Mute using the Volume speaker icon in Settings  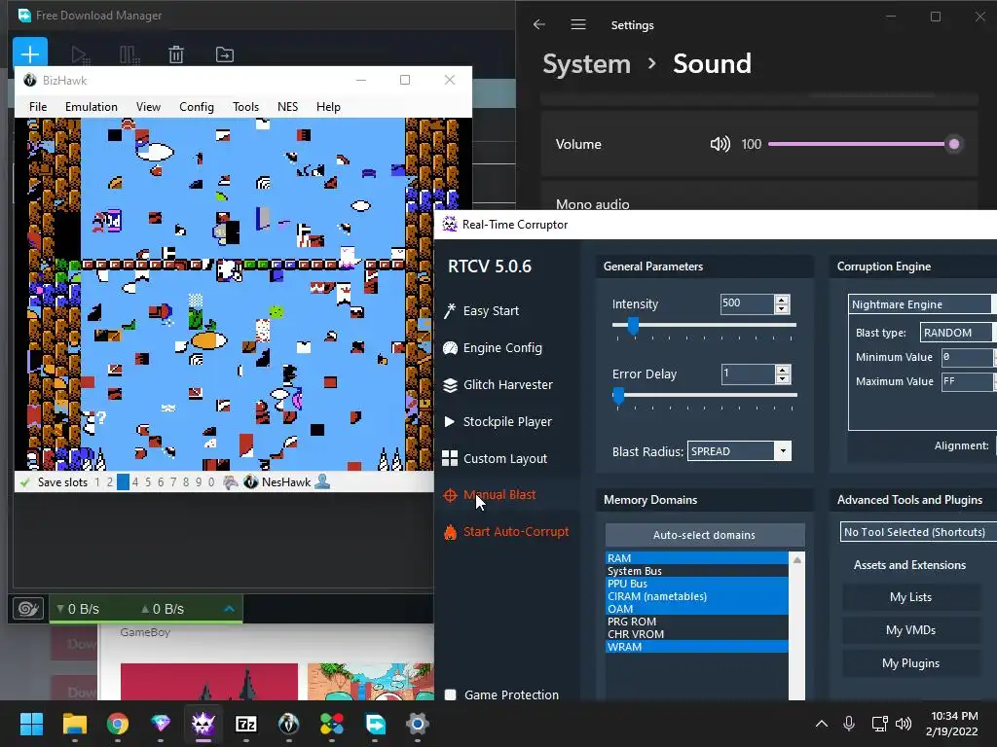click(x=720, y=144)
